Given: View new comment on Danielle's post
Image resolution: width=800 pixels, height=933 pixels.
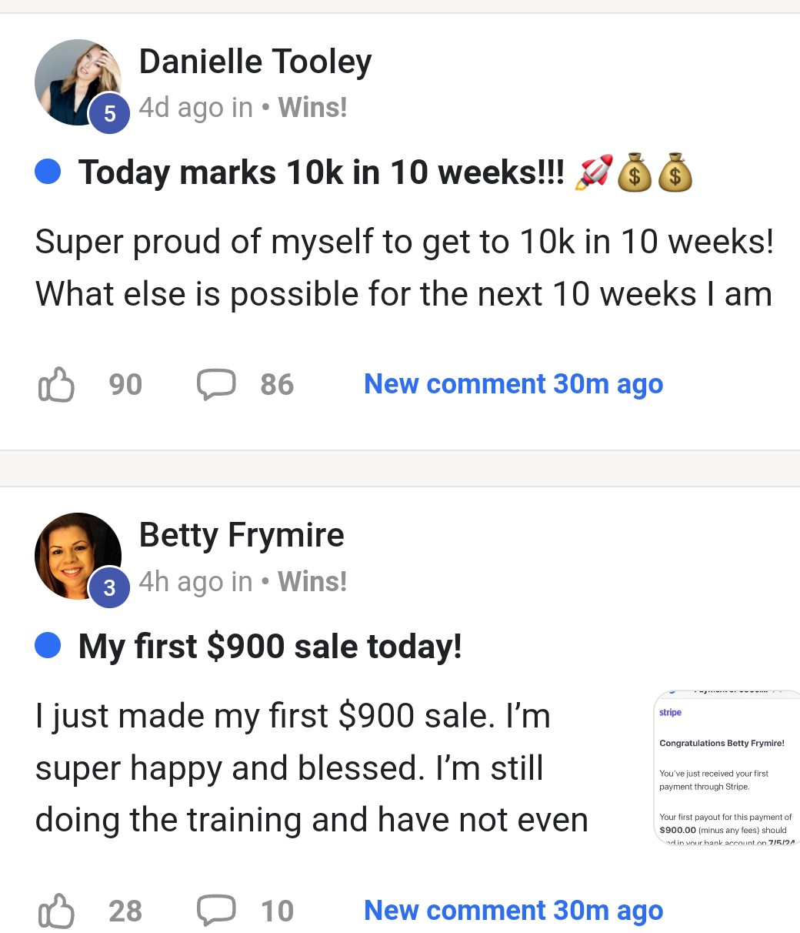Looking at the screenshot, I should click(x=513, y=384).
